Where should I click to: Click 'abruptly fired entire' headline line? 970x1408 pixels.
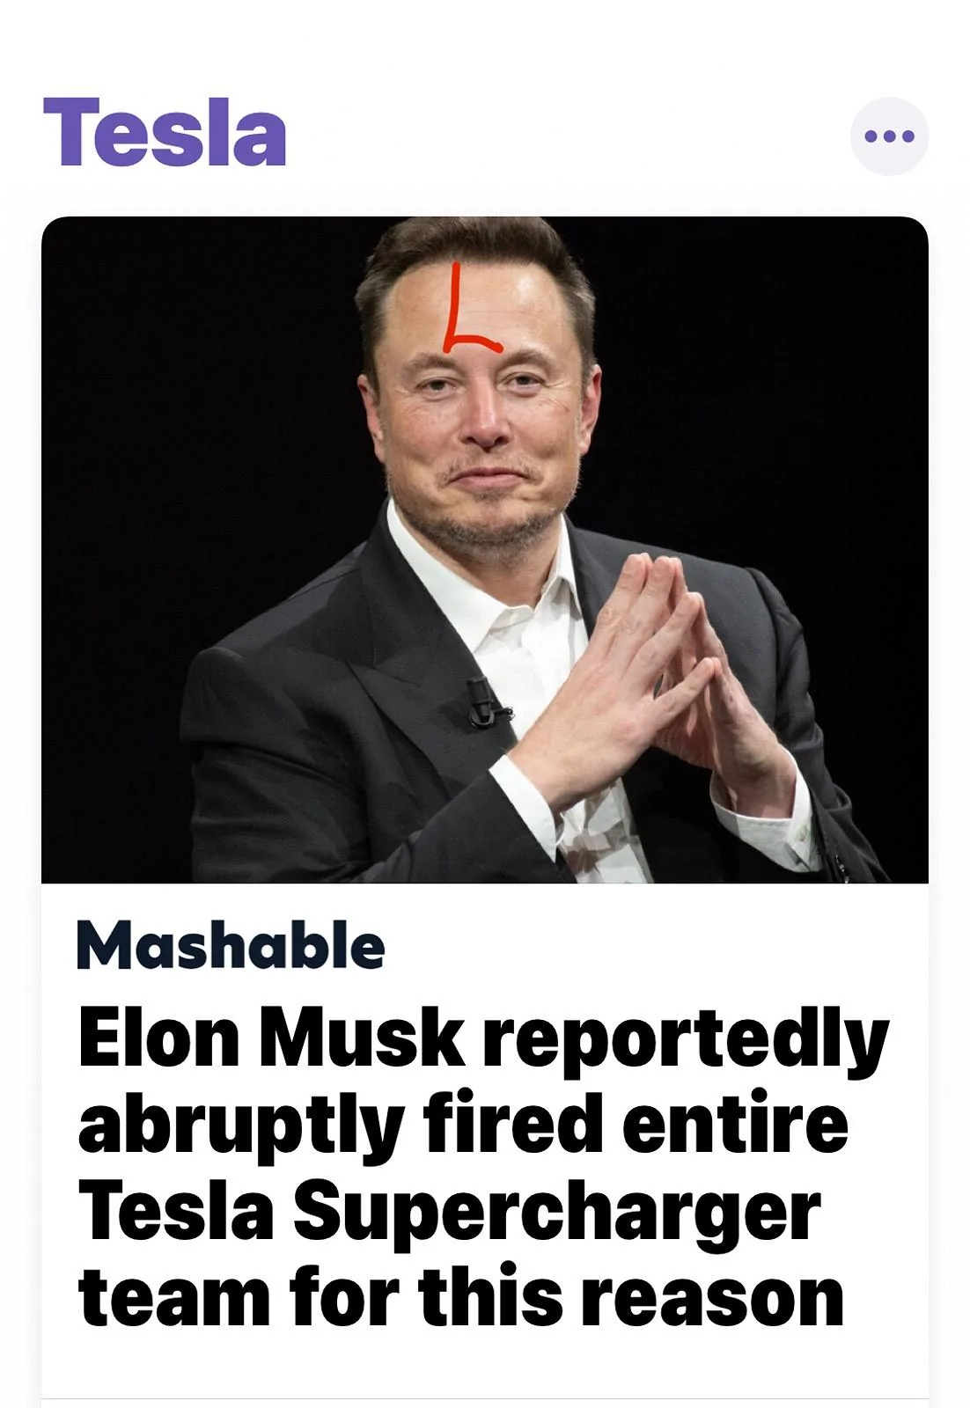[463, 1124]
